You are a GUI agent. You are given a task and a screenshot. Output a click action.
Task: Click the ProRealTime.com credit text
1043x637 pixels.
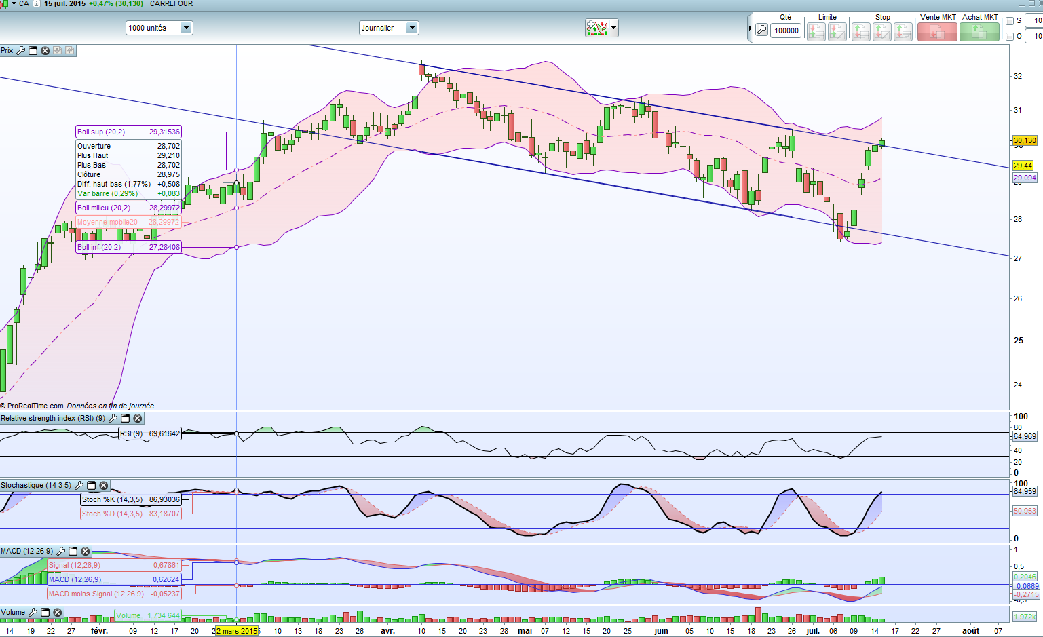click(x=35, y=406)
